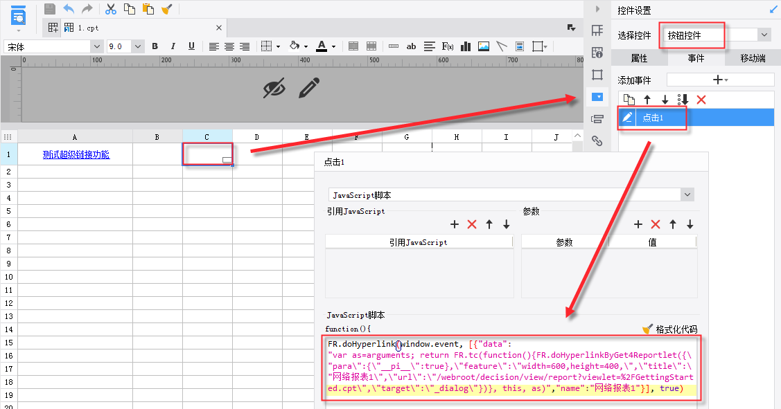This screenshot has width=781, height=409.
Task: Click the font color A button
Action: pyautogui.click(x=322, y=46)
